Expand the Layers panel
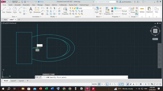This screenshot has width=163, height=91. [x=78, y=17]
